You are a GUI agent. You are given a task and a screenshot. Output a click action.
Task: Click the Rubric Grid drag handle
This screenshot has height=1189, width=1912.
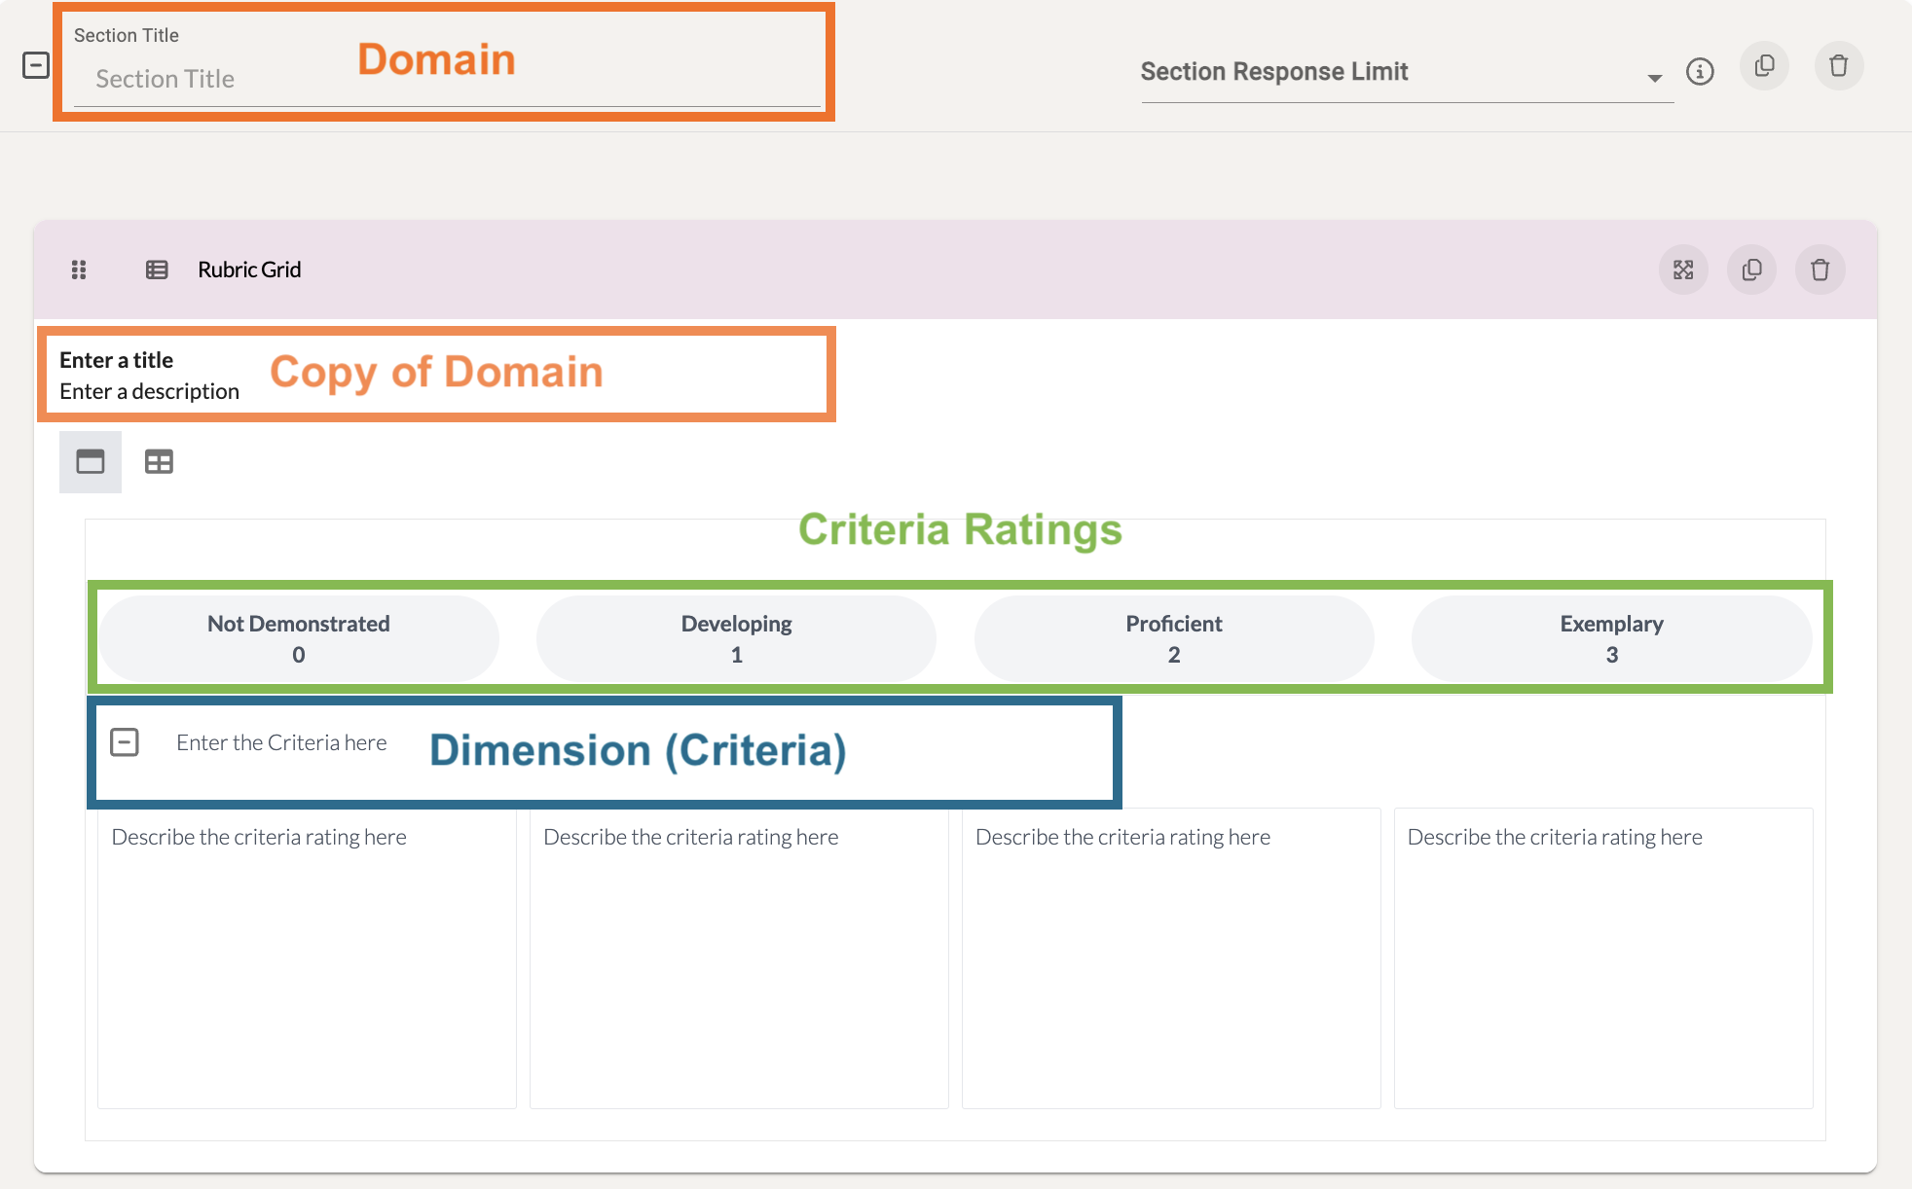79,270
